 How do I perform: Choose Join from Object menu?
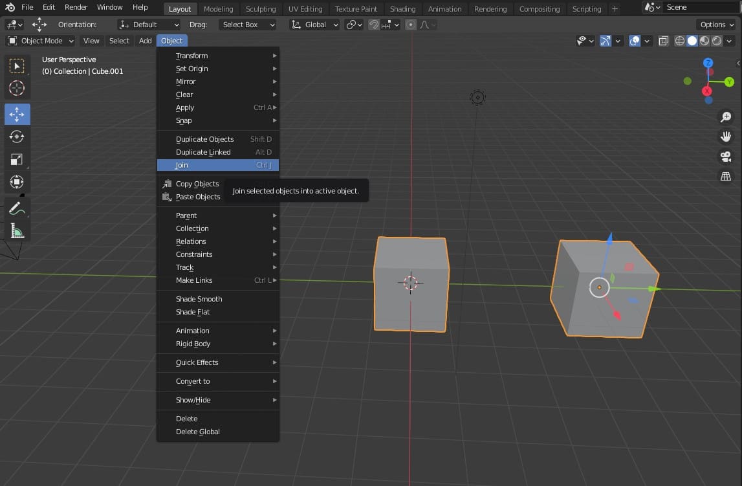point(217,165)
